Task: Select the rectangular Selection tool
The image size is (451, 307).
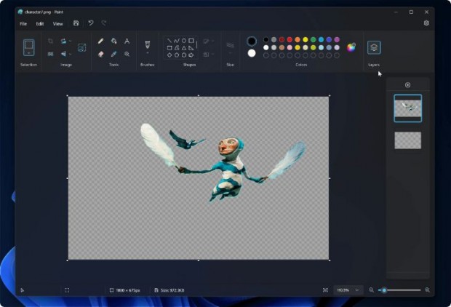Action: [x=29, y=45]
